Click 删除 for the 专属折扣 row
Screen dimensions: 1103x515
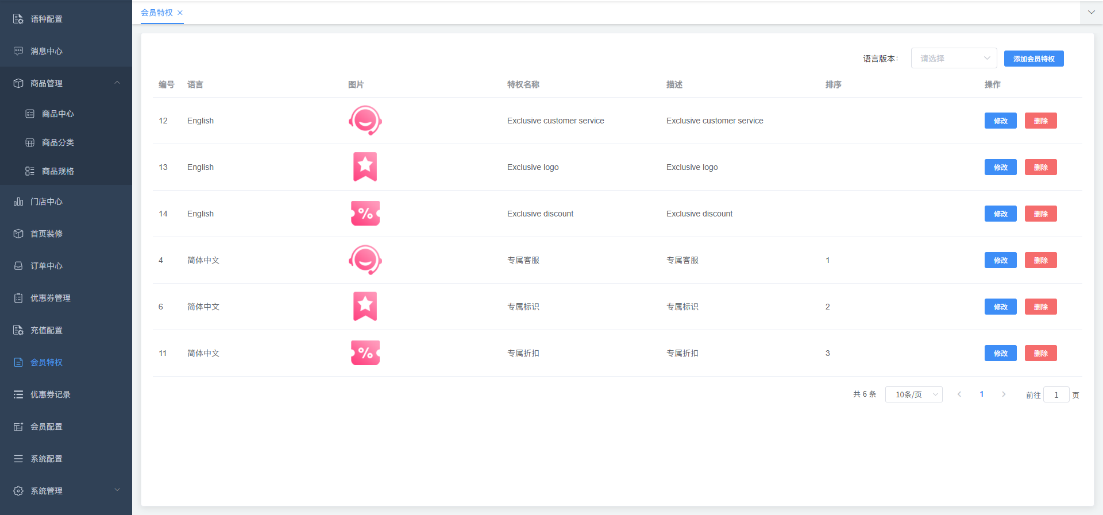[x=1040, y=353]
